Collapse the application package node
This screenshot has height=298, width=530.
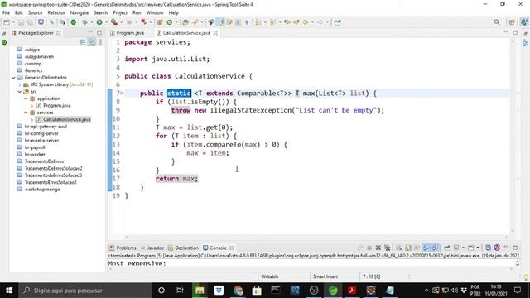[x=26, y=99]
